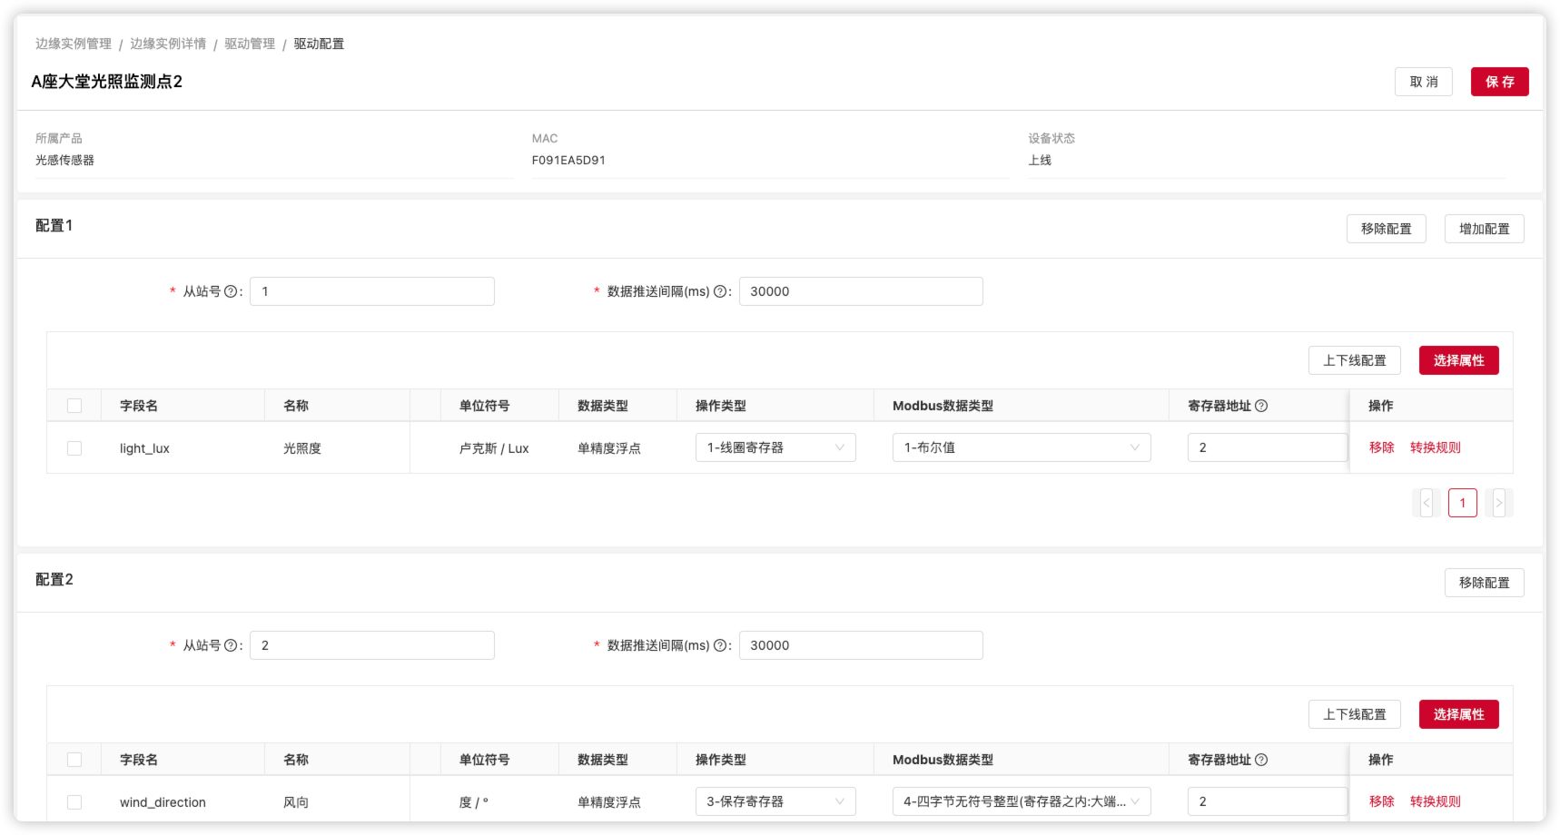Image resolution: width=1560 pixels, height=835 pixels.
Task: Navigate to 边缘实例管理 breadcrumb
Action: click(74, 44)
